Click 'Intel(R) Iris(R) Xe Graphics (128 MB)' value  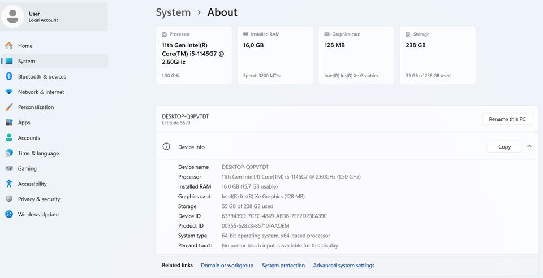coord(263,197)
